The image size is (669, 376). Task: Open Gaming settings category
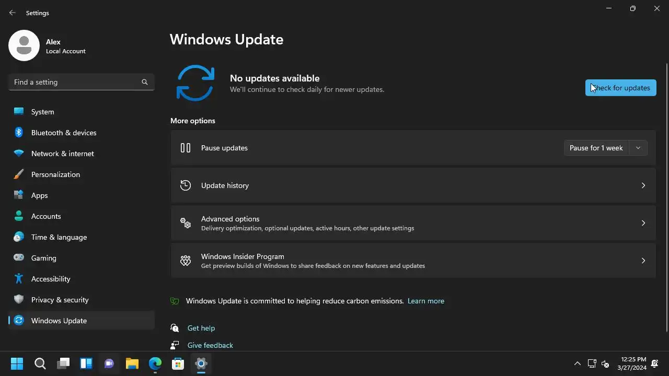(x=82, y=258)
